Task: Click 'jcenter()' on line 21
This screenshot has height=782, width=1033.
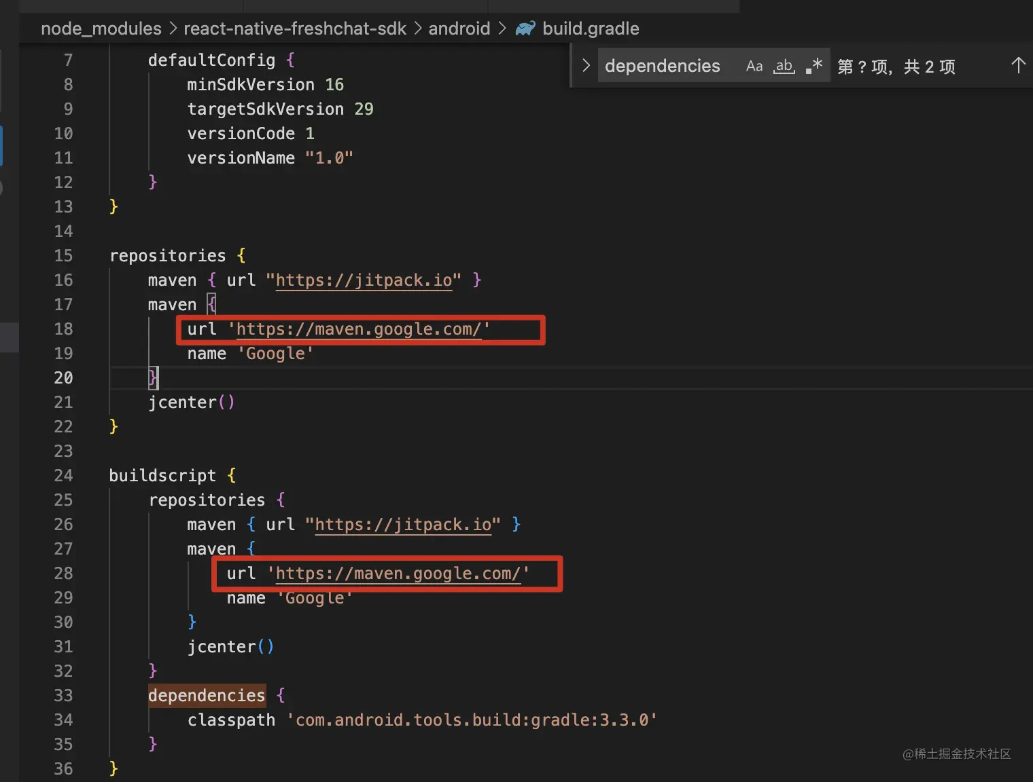Action: 192,403
